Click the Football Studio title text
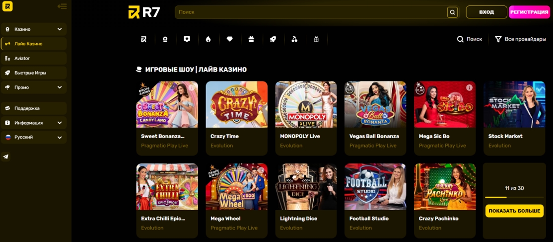This screenshot has width=553, height=242. click(x=369, y=219)
